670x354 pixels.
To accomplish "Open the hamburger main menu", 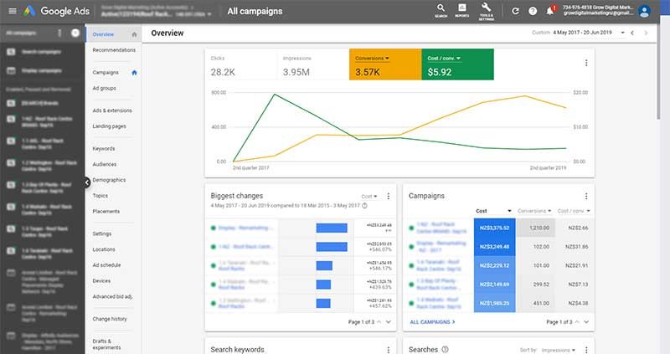I will click(13, 11).
